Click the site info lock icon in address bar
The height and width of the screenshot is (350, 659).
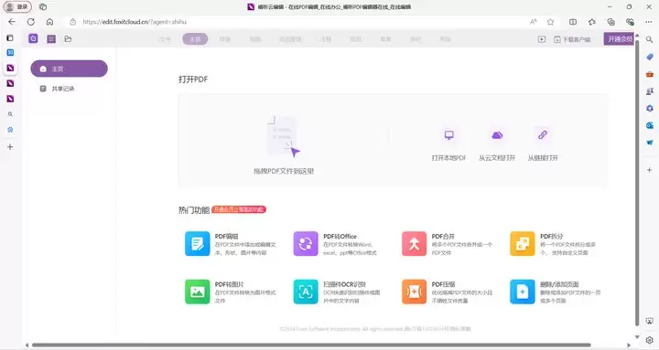point(72,22)
